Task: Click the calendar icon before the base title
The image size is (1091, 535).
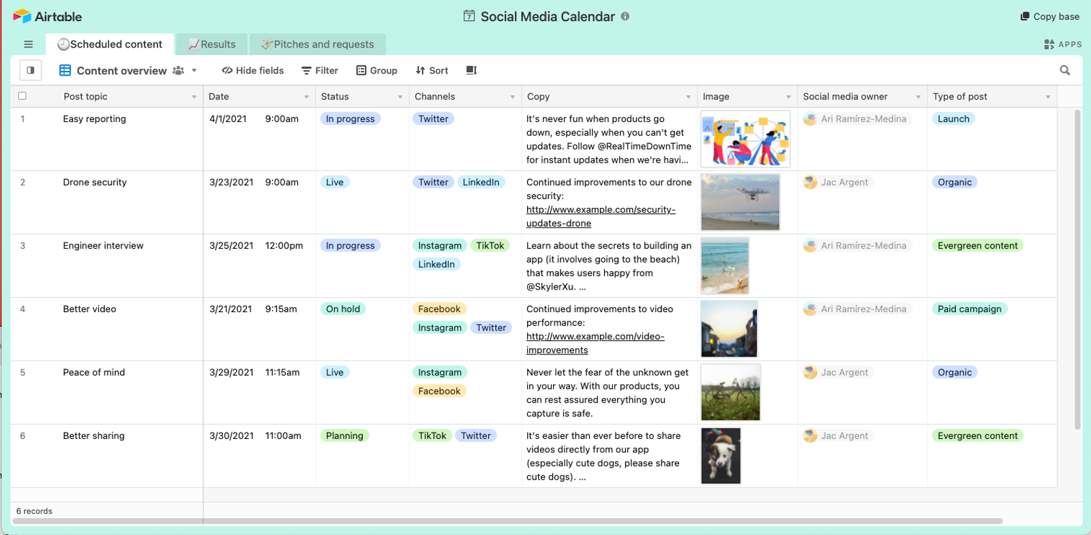Action: [469, 16]
